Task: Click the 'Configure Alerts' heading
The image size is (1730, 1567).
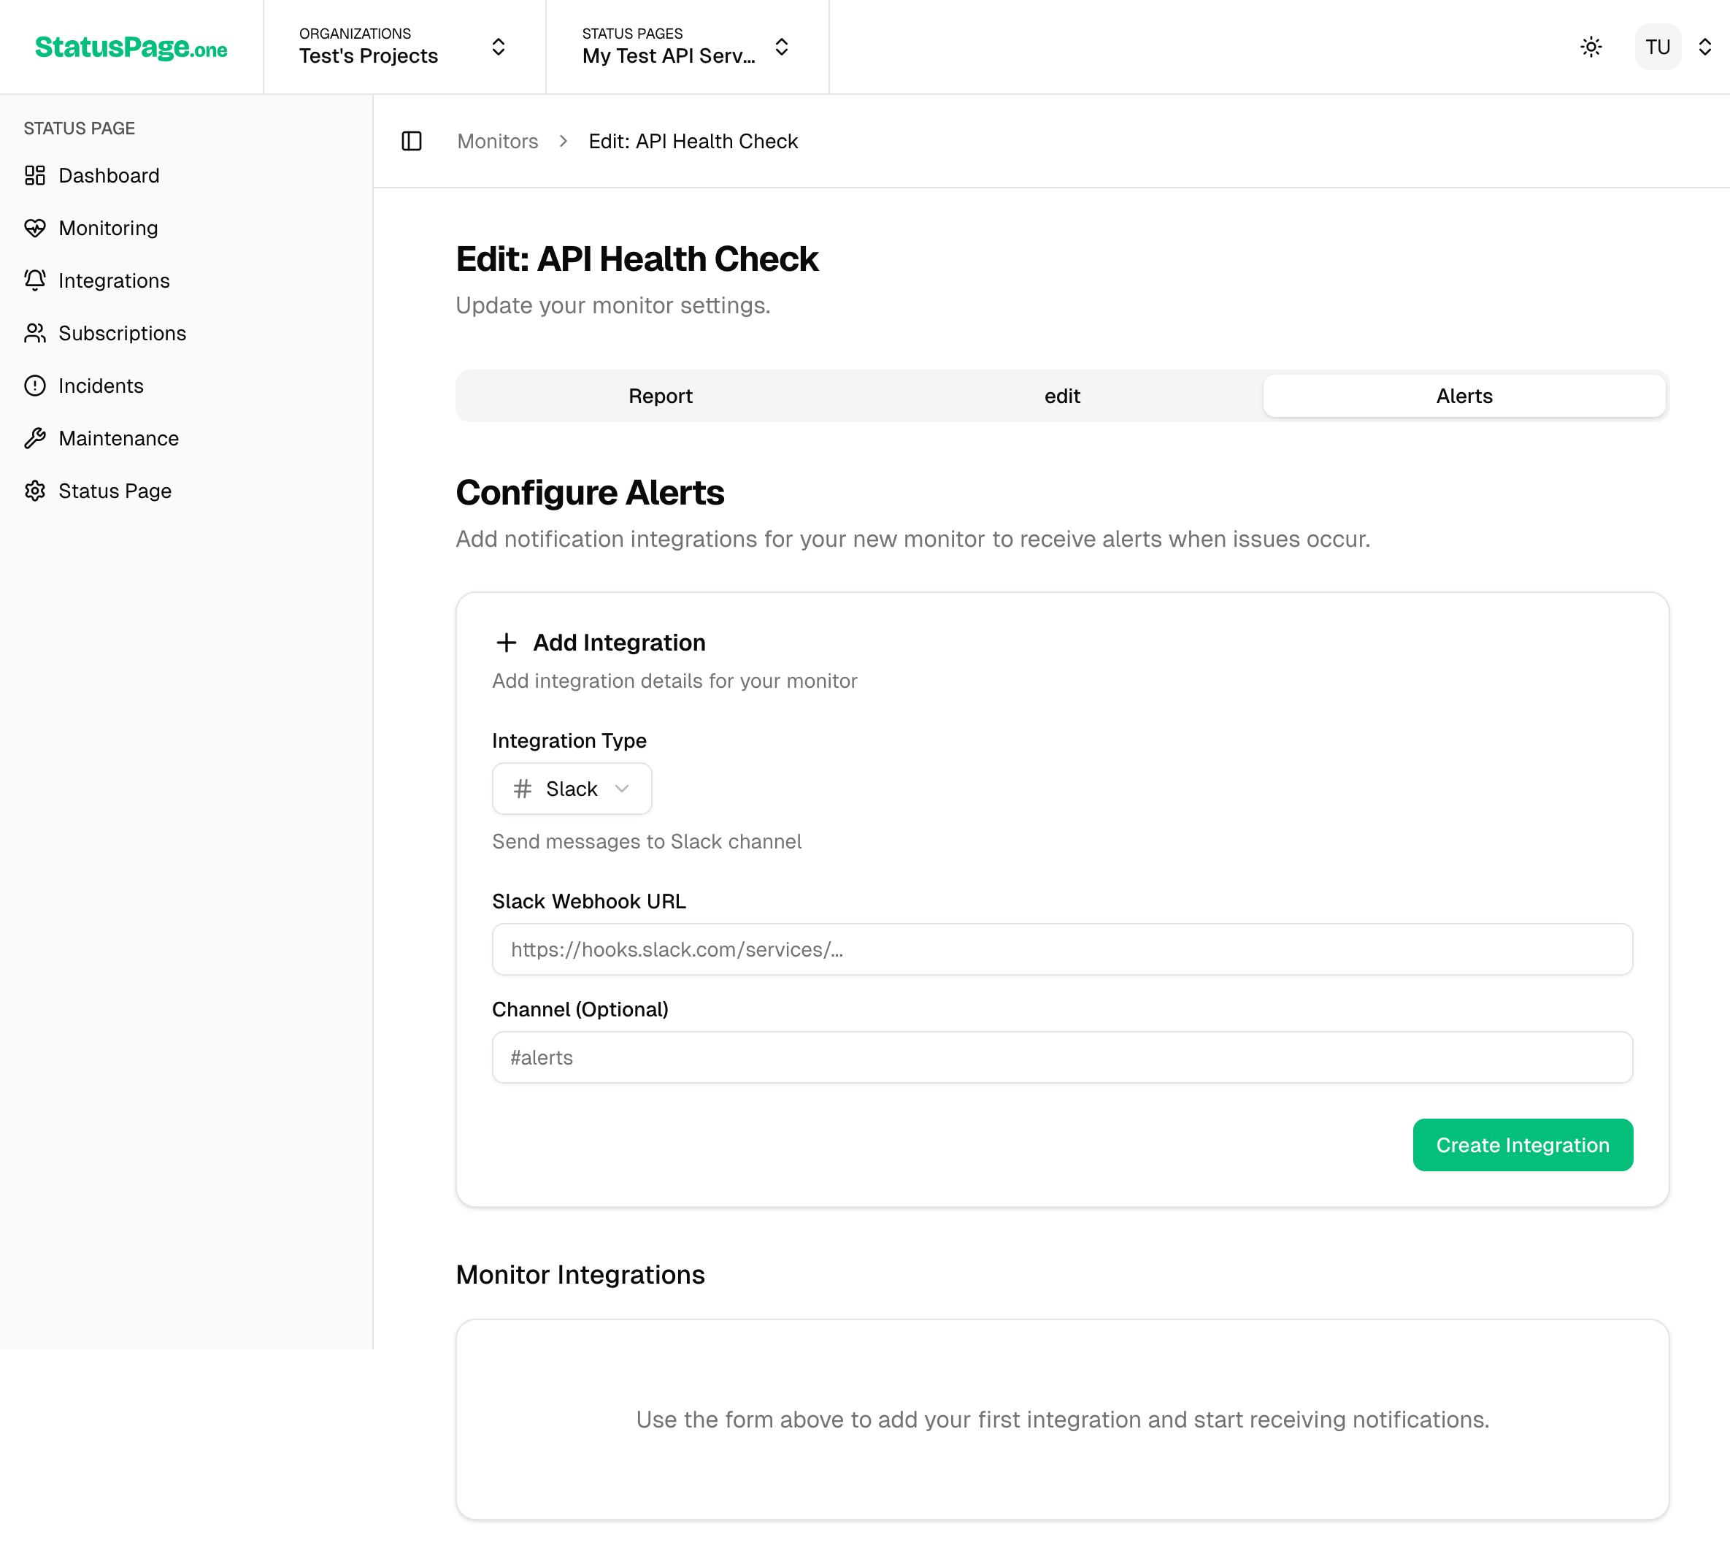Action: click(591, 492)
